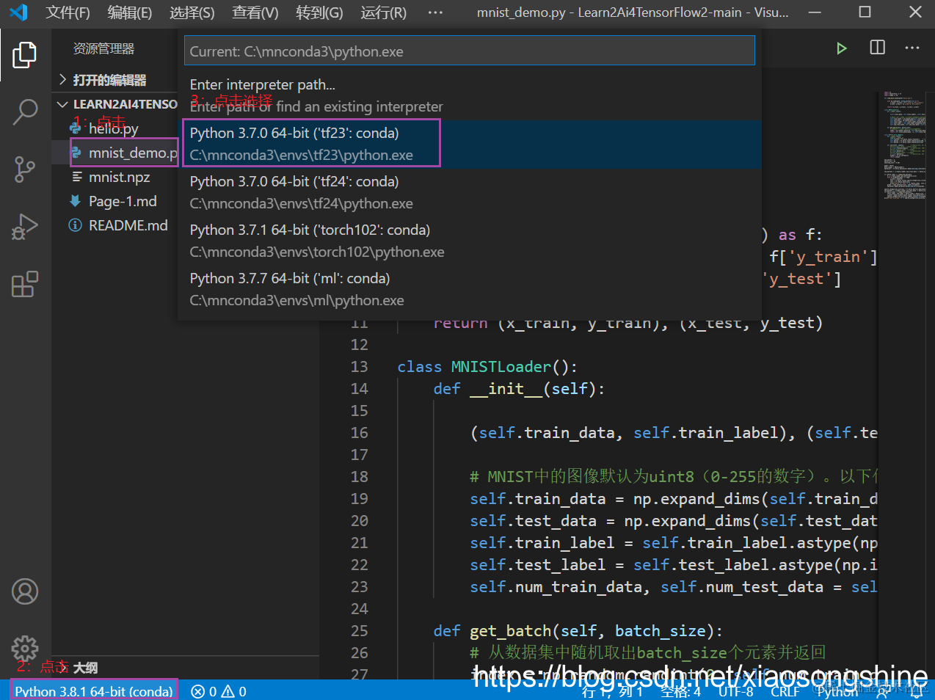Screen dimensions: 935x700
Task: Open the Search view icon
Action: [x=25, y=112]
